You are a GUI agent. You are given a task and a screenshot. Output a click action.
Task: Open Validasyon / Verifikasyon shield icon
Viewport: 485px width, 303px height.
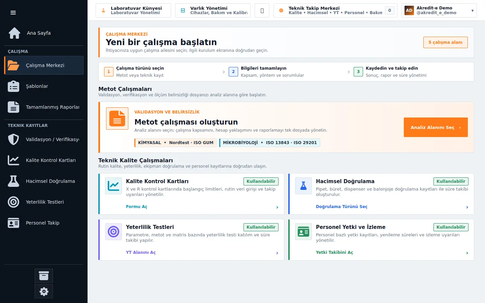click(x=13, y=139)
